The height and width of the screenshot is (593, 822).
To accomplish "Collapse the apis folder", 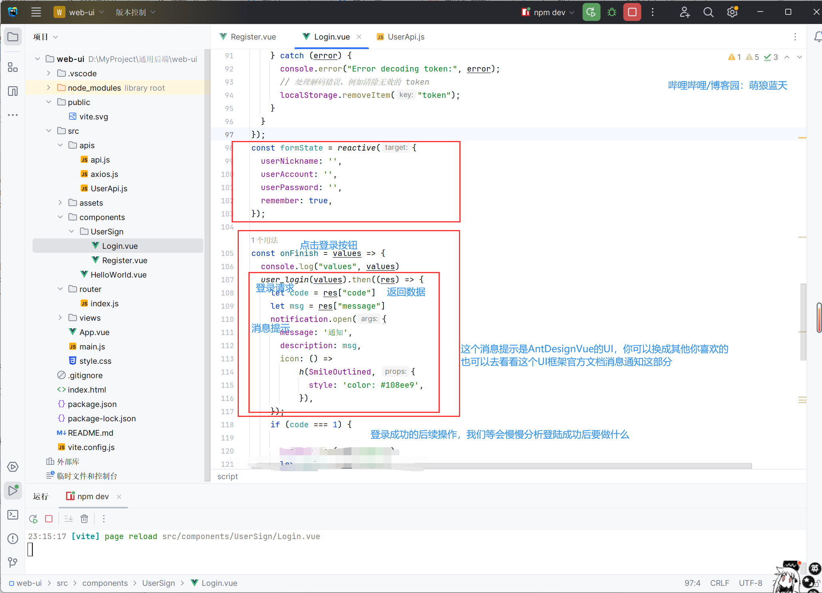I will point(60,145).
